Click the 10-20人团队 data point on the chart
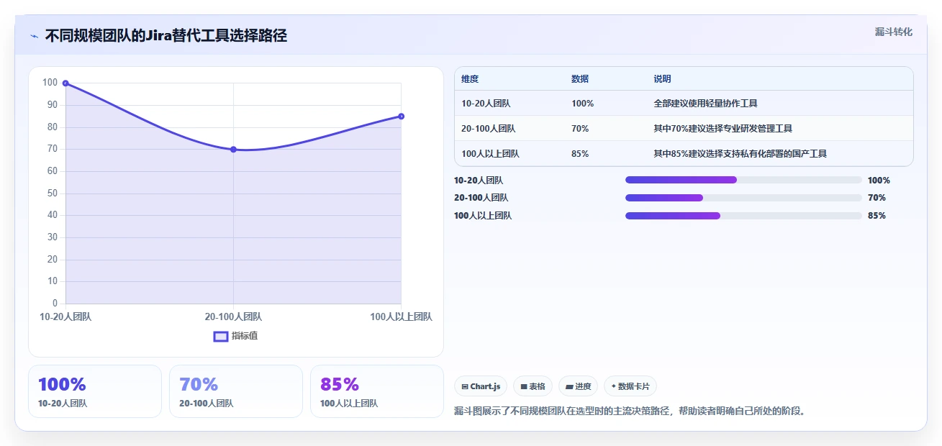Image resolution: width=942 pixels, height=446 pixels. point(65,83)
